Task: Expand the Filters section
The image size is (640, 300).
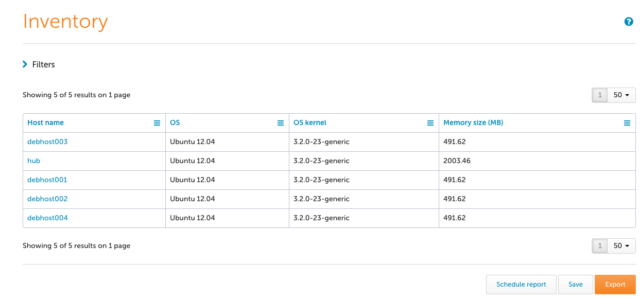Action: pyautogui.click(x=39, y=64)
